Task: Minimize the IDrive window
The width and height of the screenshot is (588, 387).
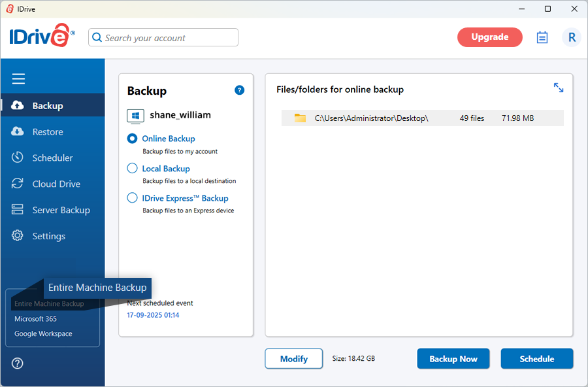Action: click(521, 8)
